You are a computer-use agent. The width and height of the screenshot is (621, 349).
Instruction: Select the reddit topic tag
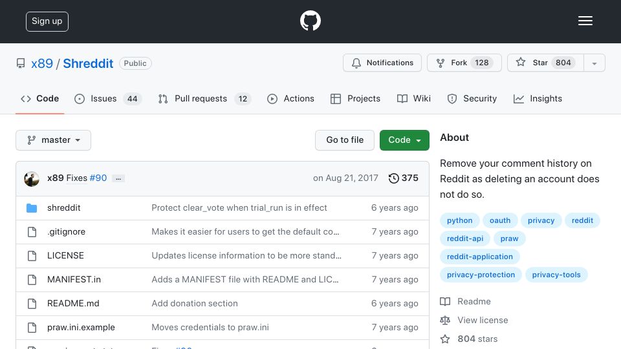pos(582,220)
